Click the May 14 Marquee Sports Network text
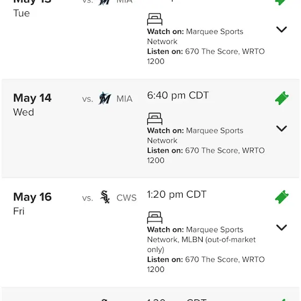 195,135
